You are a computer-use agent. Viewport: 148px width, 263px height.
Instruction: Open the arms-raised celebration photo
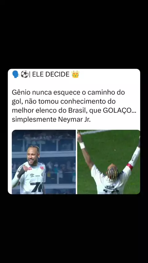coord(109,162)
